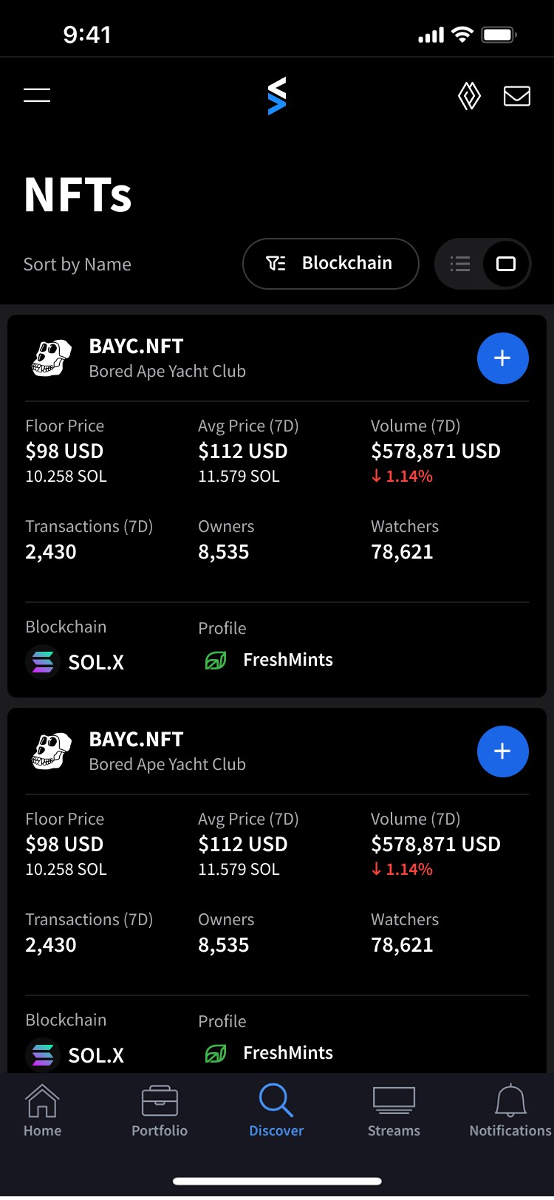Open the diamond wallet icon
This screenshot has height=1200, width=554.
click(469, 96)
